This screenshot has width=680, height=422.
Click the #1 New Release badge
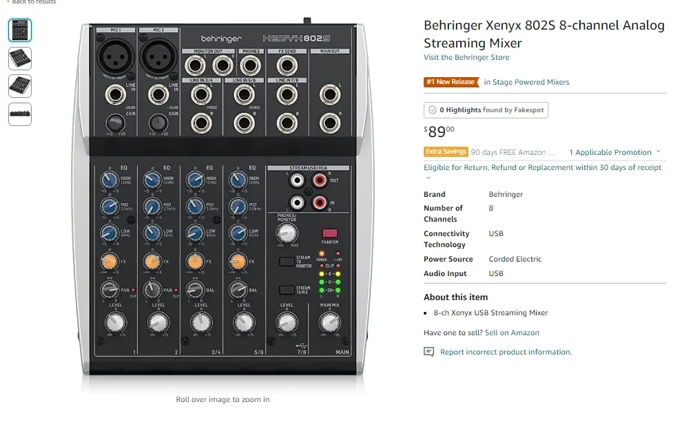click(451, 82)
